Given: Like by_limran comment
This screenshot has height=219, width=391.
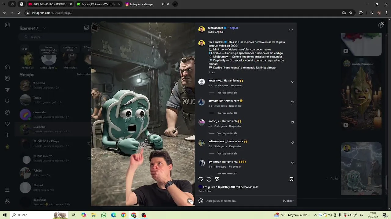Looking at the screenshot, I should 293,163.
